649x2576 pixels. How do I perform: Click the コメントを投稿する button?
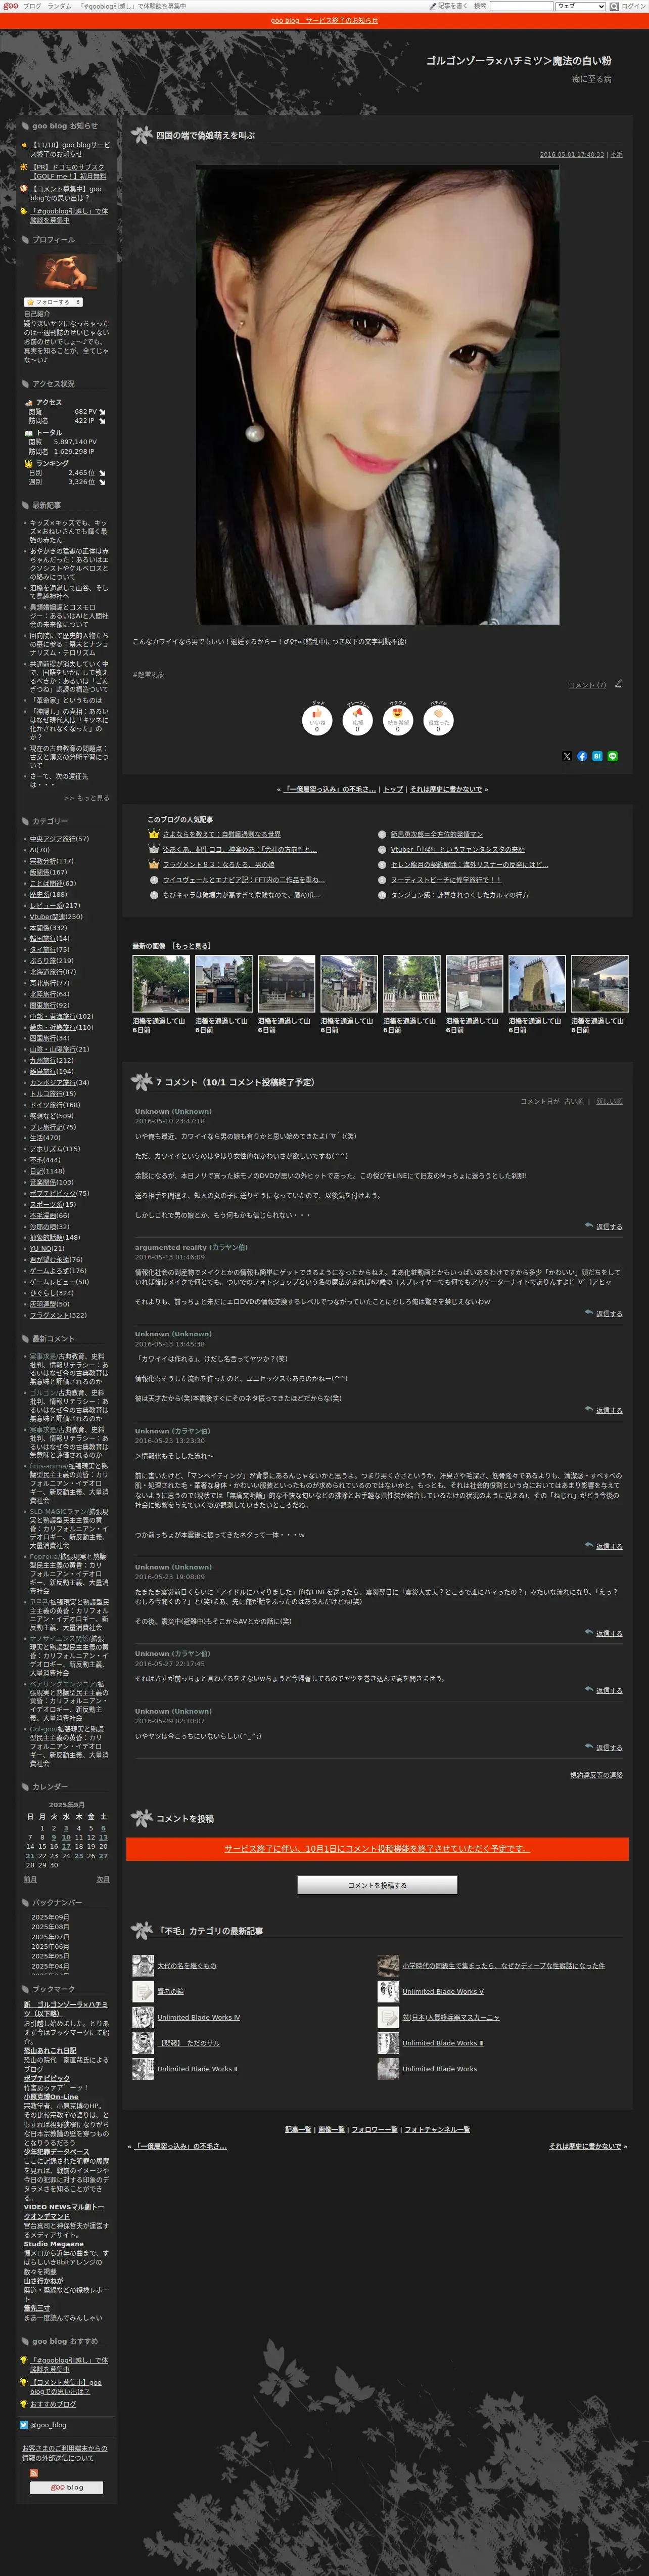[x=377, y=1885]
